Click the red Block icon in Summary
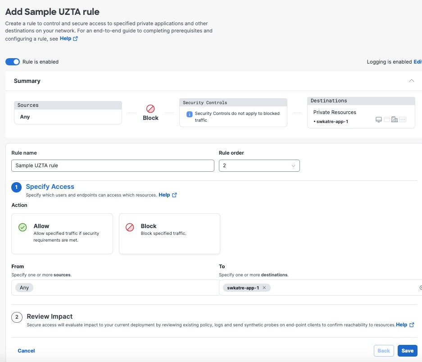Viewport: 422px width, 362px height. tap(150, 109)
